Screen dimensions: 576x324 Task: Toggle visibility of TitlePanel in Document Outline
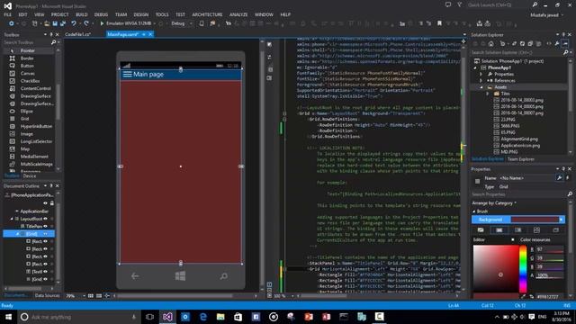point(46,226)
